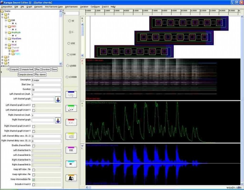Click the red-topped Xn tool icon
The image size is (244, 190).
71,122
